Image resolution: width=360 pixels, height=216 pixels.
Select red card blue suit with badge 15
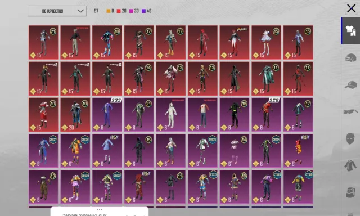click(298, 42)
